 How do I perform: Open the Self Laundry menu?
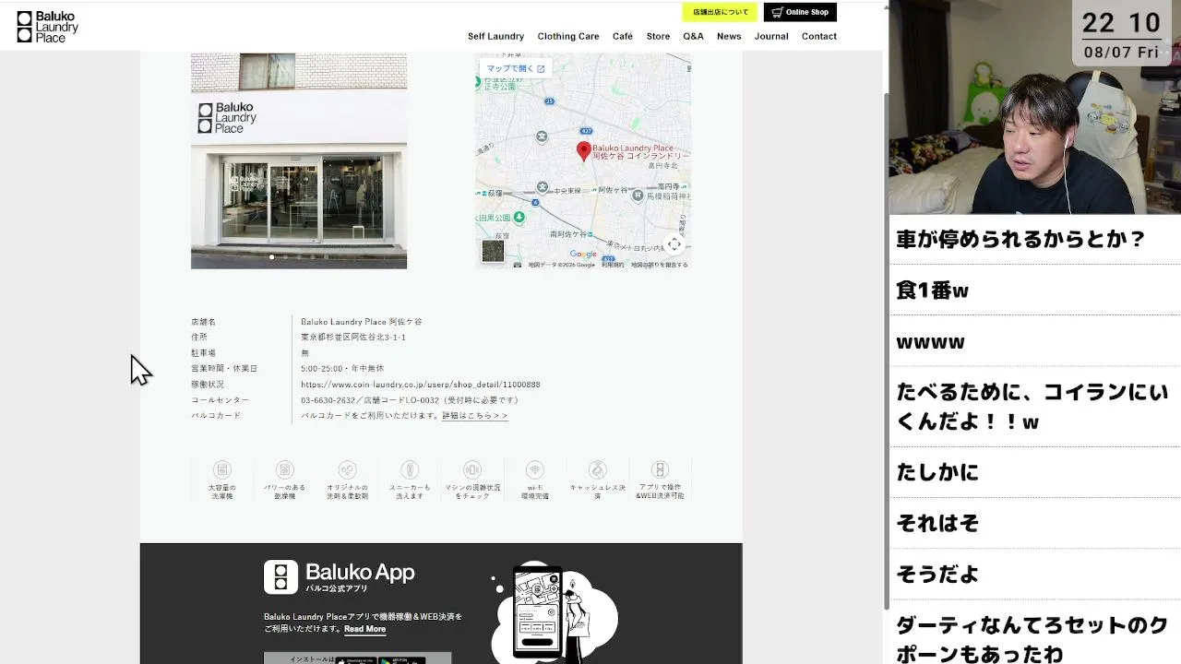pos(495,36)
